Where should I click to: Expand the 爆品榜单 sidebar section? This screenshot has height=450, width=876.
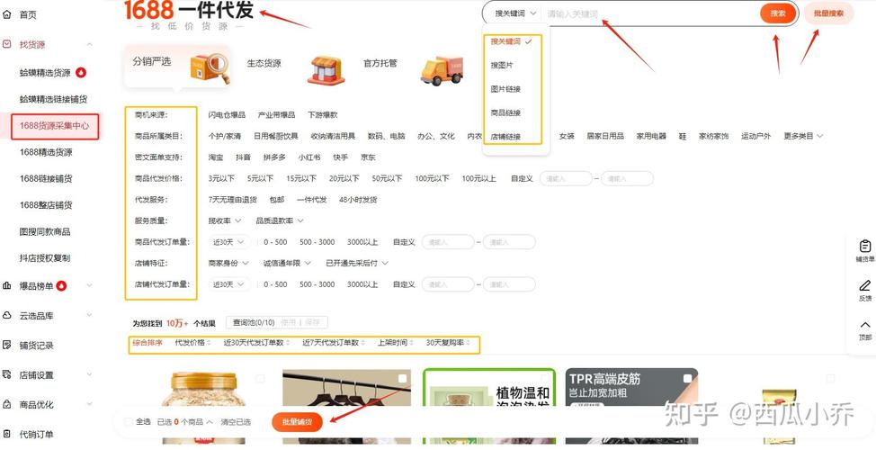(89, 285)
